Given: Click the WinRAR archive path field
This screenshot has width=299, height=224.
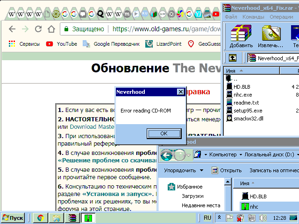Looking at the screenshot, I should coord(273,58).
